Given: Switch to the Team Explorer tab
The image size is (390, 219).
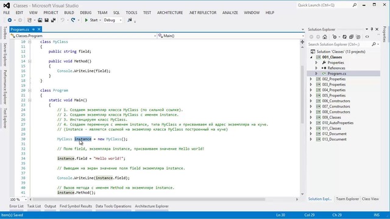Looking at the screenshot, I should (x=347, y=199).
